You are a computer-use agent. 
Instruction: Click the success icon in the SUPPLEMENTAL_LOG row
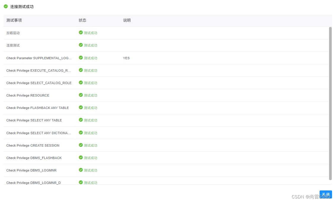[81, 58]
